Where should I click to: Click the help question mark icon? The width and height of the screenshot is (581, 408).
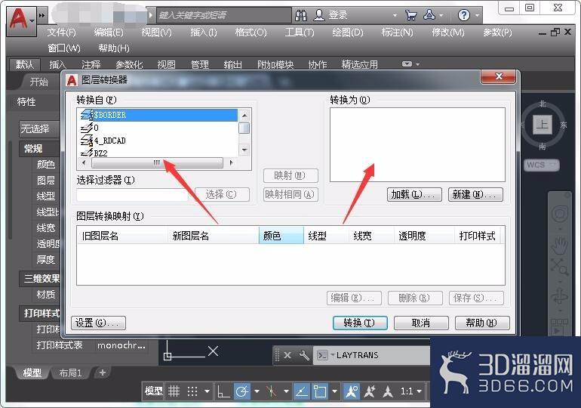463,15
